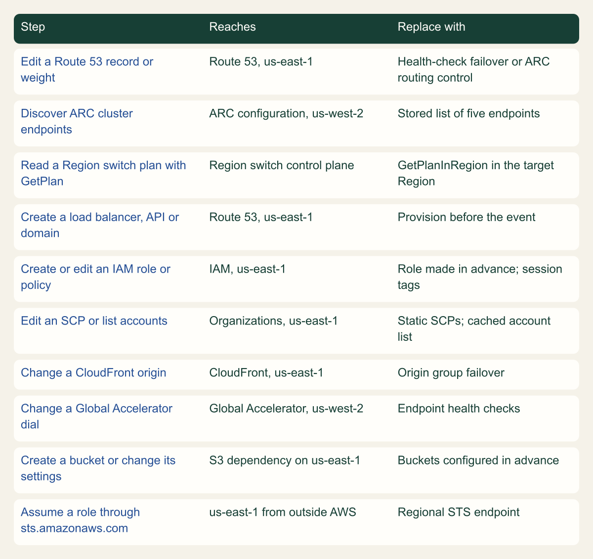This screenshot has width=593, height=559.
Task: Select 'ARC configuration, us-west-2' cell
Action: tap(286, 113)
